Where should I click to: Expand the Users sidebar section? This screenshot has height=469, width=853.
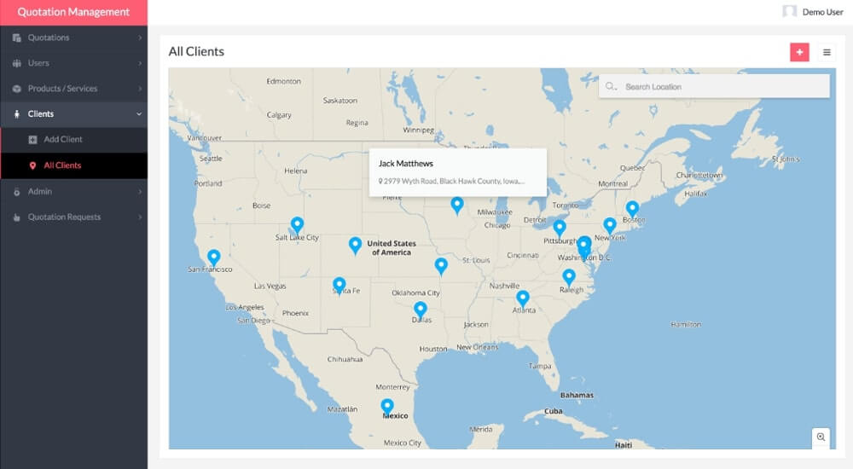pos(73,63)
